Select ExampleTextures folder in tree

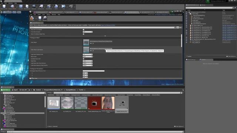click(x=10, y=115)
